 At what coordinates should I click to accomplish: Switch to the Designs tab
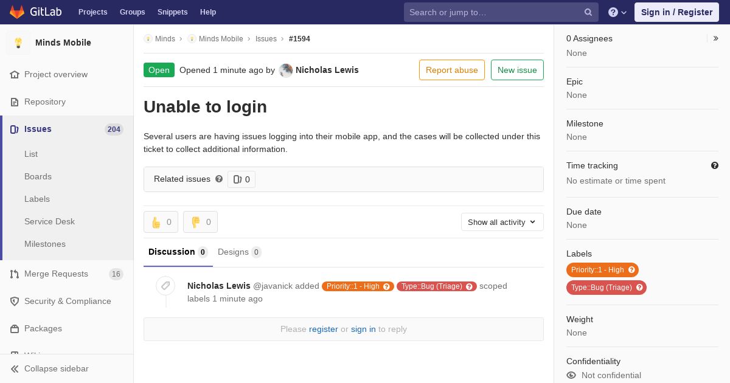click(240, 252)
